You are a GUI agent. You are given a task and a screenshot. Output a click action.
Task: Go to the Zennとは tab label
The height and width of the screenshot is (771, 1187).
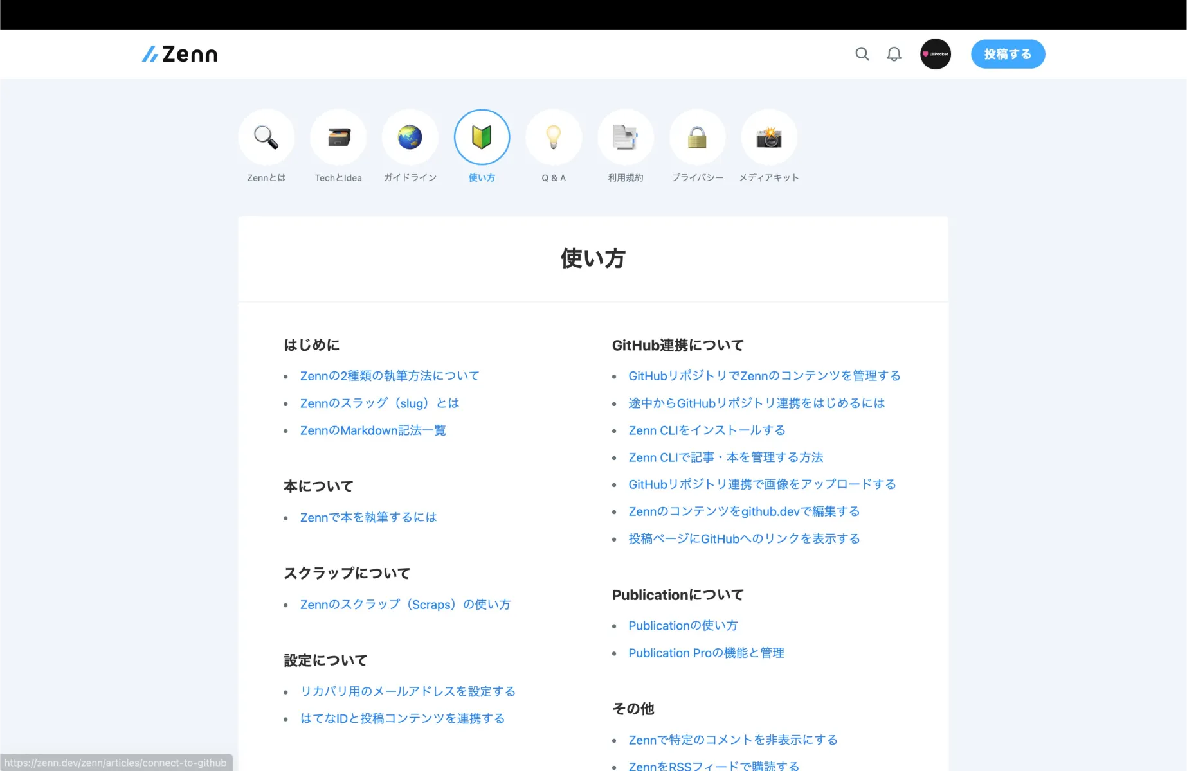(266, 178)
